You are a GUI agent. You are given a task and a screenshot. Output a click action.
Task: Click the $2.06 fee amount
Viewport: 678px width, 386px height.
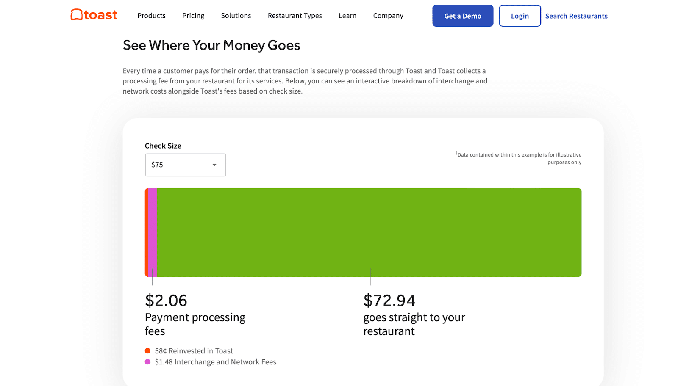coord(166,301)
